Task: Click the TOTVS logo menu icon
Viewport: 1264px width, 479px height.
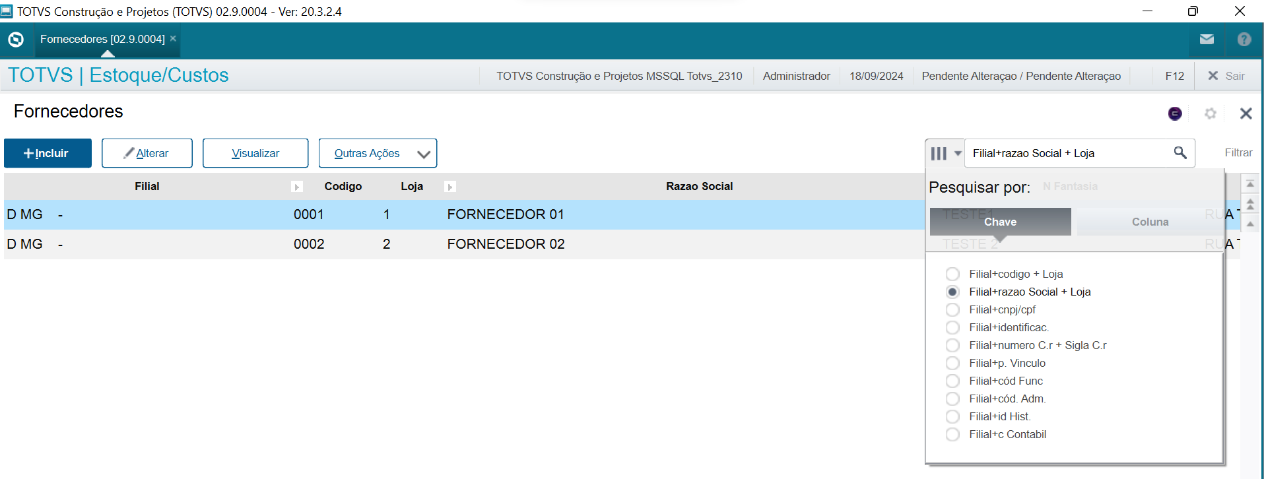Action: (x=16, y=40)
